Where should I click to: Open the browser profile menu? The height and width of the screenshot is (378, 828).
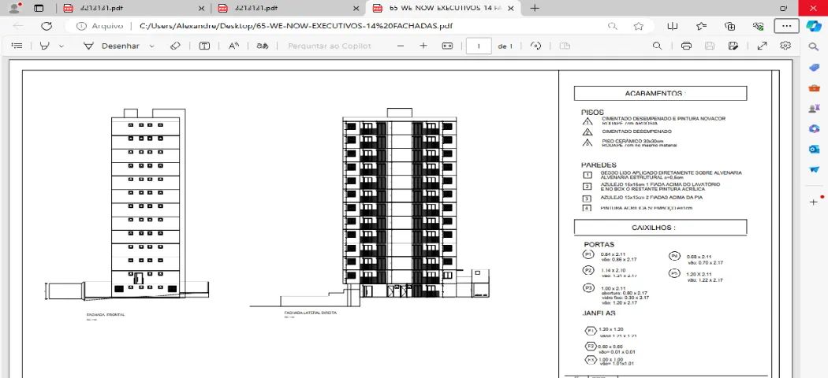pyautogui.click(x=15, y=8)
